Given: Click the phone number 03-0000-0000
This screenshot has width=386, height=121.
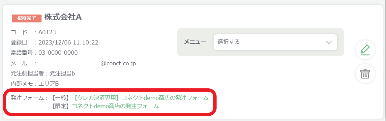Looking at the screenshot, I should pyautogui.click(x=58, y=53).
